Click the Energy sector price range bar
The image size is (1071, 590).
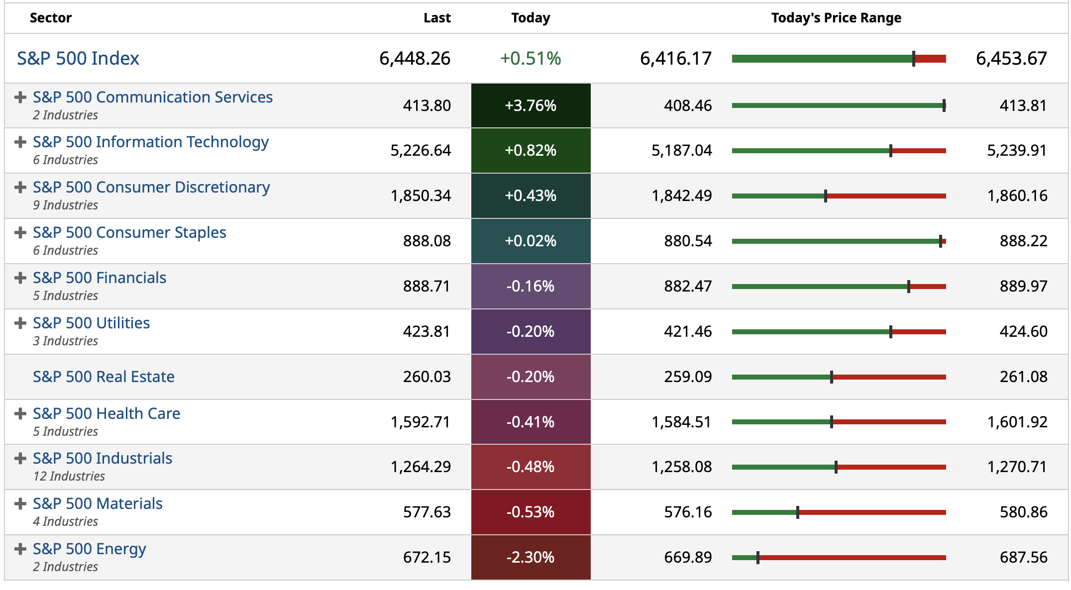pyautogui.click(x=839, y=558)
